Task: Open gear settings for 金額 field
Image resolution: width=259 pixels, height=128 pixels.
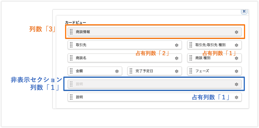Action: coord(117,71)
